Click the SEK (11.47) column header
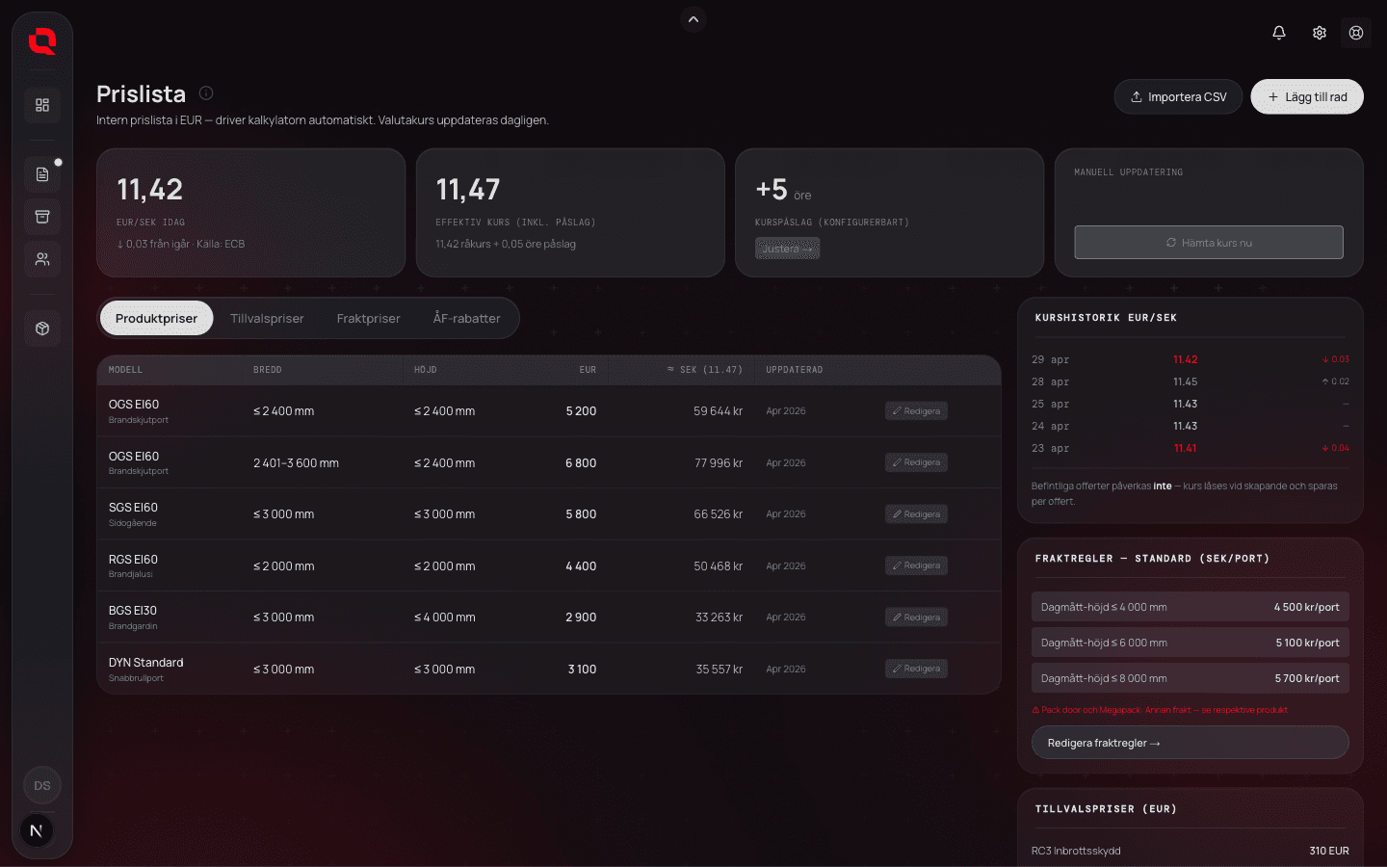Image resolution: width=1387 pixels, height=867 pixels. [705, 370]
